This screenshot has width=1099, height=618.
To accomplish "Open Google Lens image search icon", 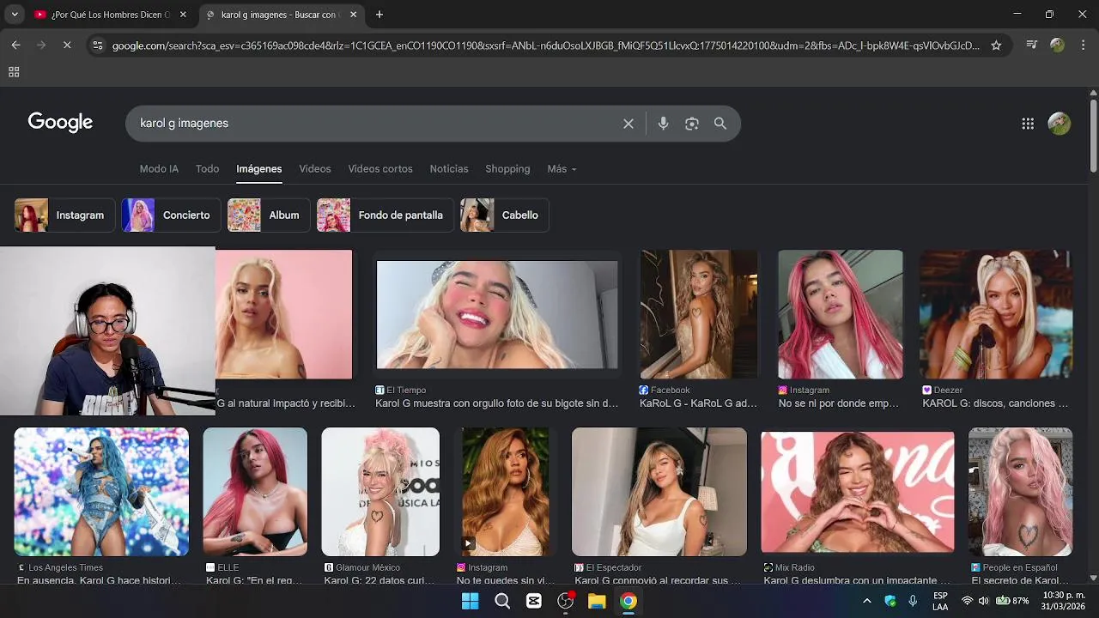I will 692,124.
